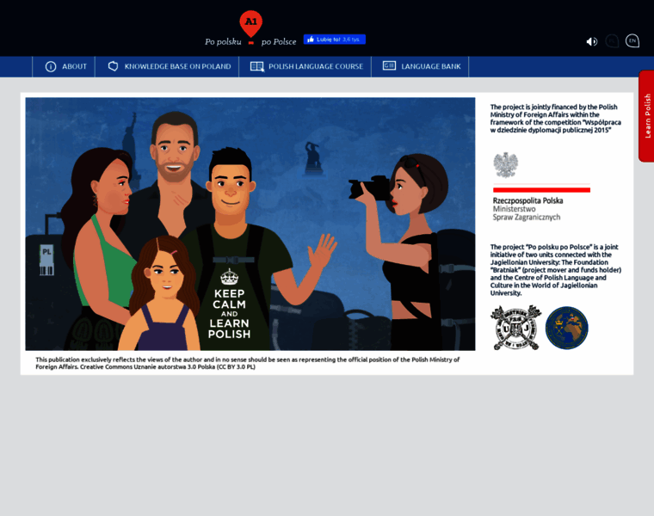Click the Bratniak foundation crest logo
Image resolution: width=654 pixels, height=516 pixels.
(x=515, y=328)
